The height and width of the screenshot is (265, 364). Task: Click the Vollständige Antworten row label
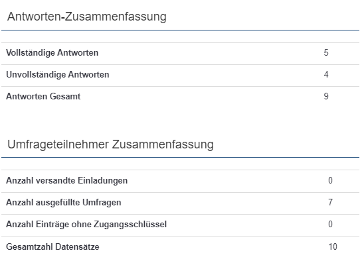(x=52, y=53)
